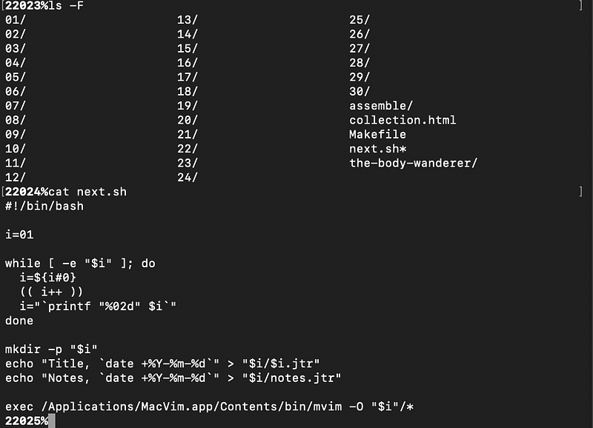Click the 13/ directory in listing
This screenshot has width=593, height=428.
(x=188, y=20)
